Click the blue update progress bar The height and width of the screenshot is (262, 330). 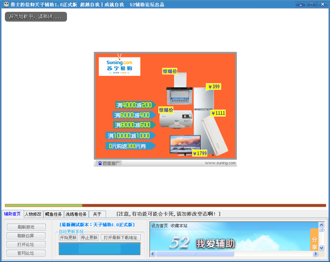[99, 249]
